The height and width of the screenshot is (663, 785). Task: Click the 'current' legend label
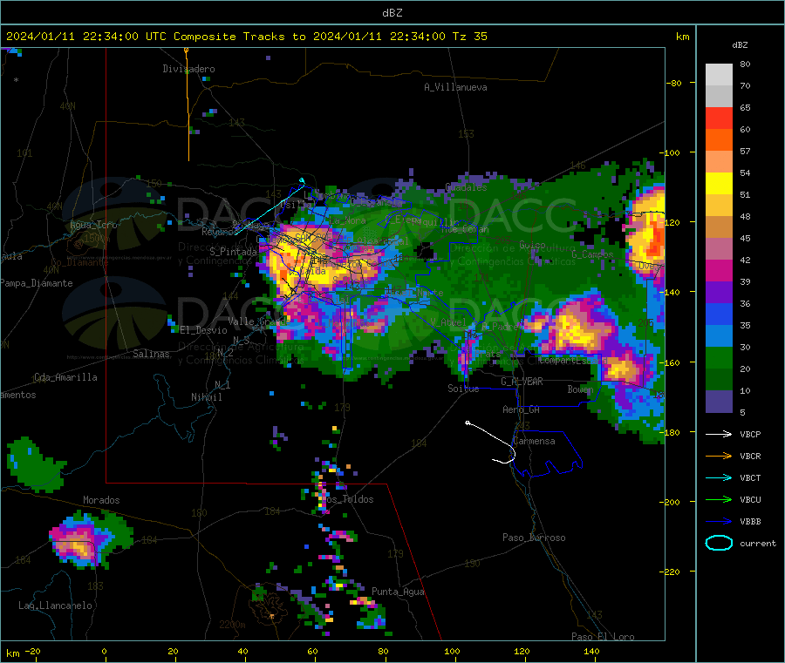coord(758,543)
